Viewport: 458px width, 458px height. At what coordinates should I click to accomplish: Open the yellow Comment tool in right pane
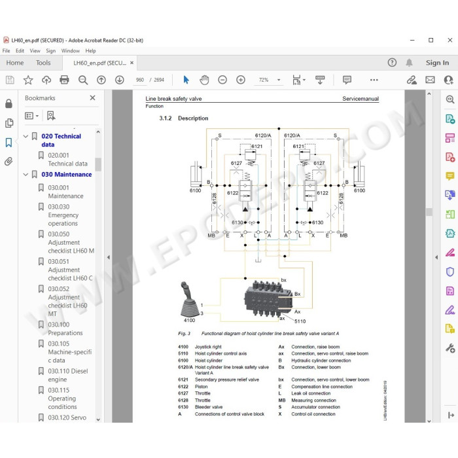click(450, 176)
